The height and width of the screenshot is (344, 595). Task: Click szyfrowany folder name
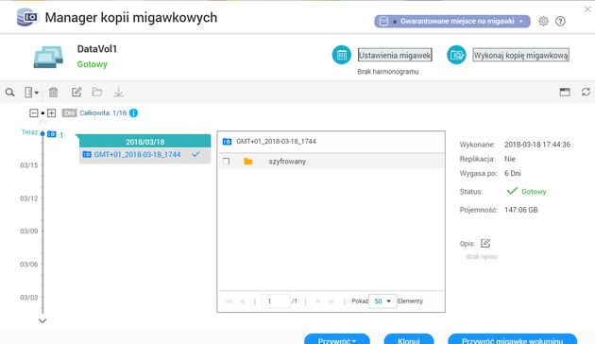pos(287,162)
